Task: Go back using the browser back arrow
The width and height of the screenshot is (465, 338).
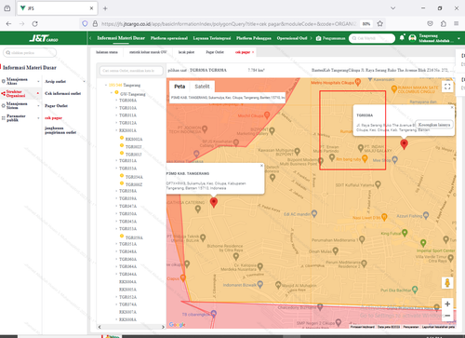Action: pos(8,24)
